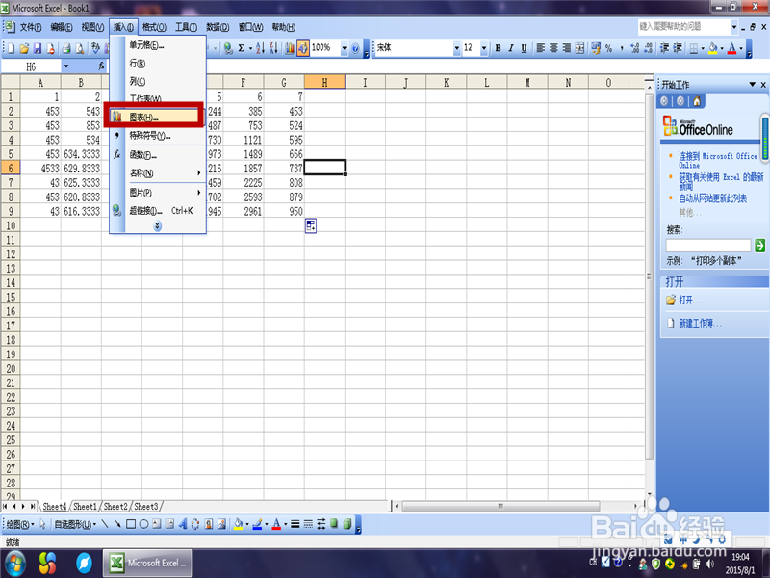The width and height of the screenshot is (770, 578).
Task: Click the column H header
Action: [x=324, y=83]
